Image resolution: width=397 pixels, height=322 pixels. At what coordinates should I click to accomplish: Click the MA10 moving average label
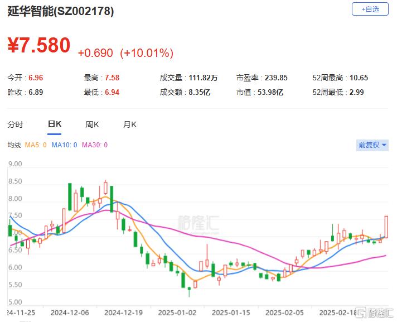coord(64,145)
